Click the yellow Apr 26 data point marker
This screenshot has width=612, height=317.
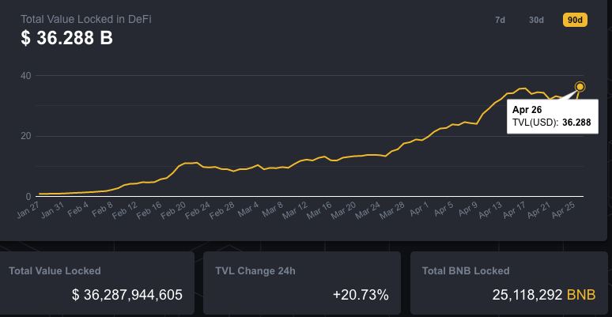[x=580, y=87]
